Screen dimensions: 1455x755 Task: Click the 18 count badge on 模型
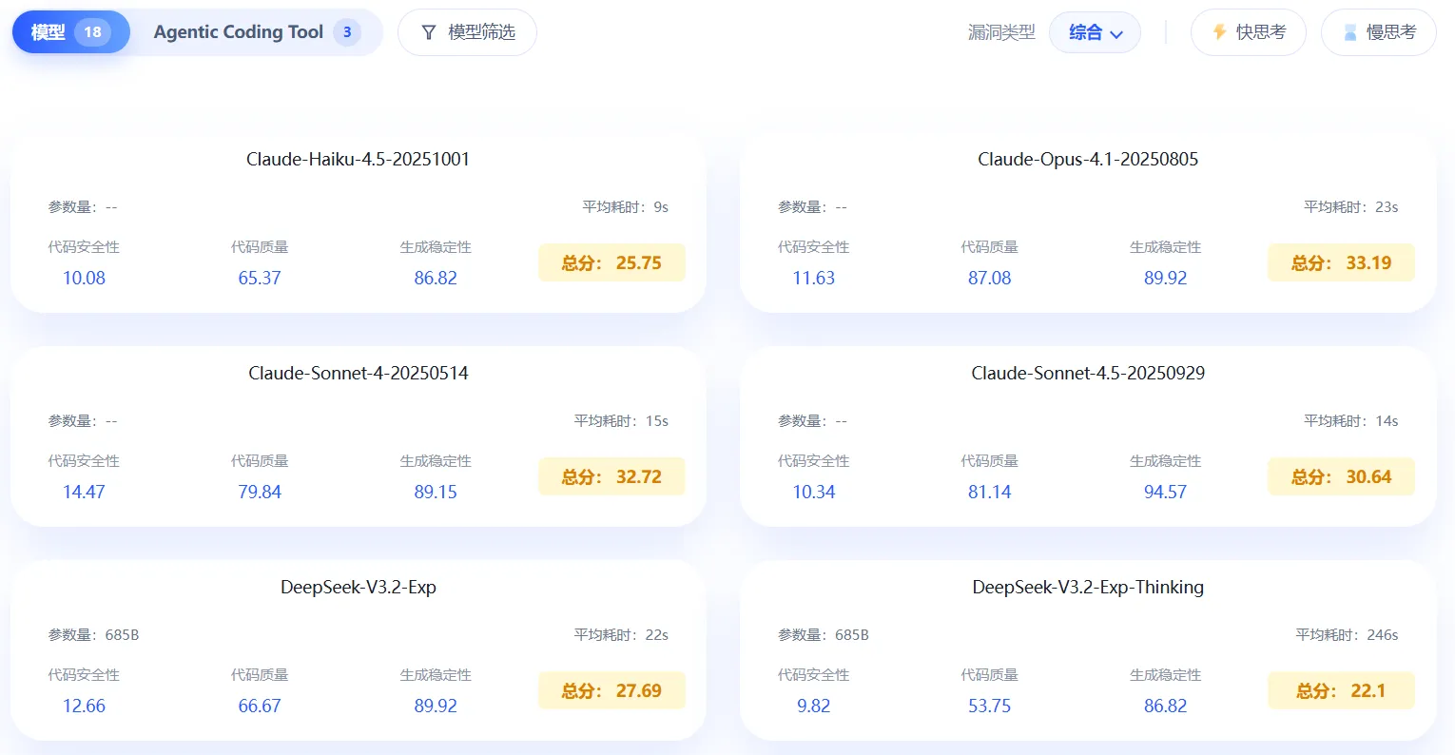(92, 32)
